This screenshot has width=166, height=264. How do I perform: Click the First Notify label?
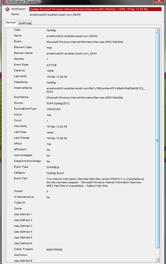click(21, 126)
